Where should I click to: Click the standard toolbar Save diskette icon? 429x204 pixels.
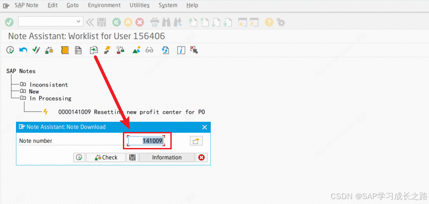pyautogui.click(x=102, y=22)
